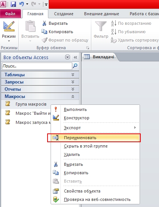Image resolution: width=159 pixels, height=207 pixels.
Task: Expand the Таблицы group
Action: 73,75
